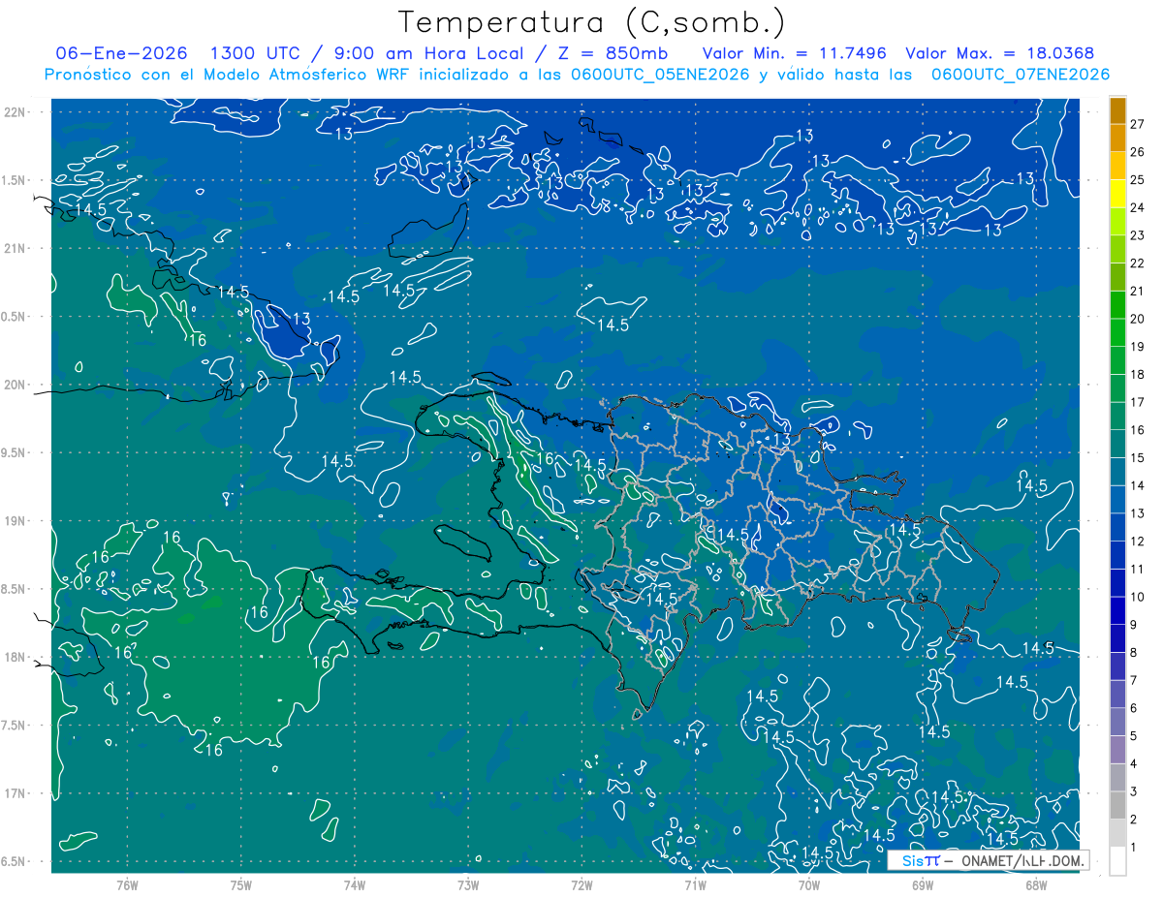Click the color scale label "12"
Viewport: 1163px width, 898px height.
pos(1138,542)
